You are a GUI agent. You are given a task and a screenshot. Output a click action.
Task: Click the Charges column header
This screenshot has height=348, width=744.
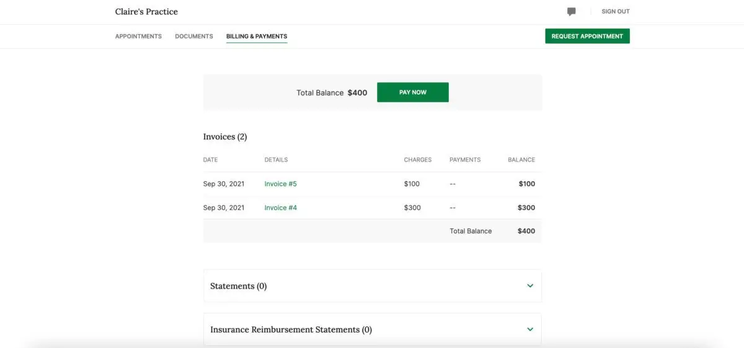[x=418, y=160]
